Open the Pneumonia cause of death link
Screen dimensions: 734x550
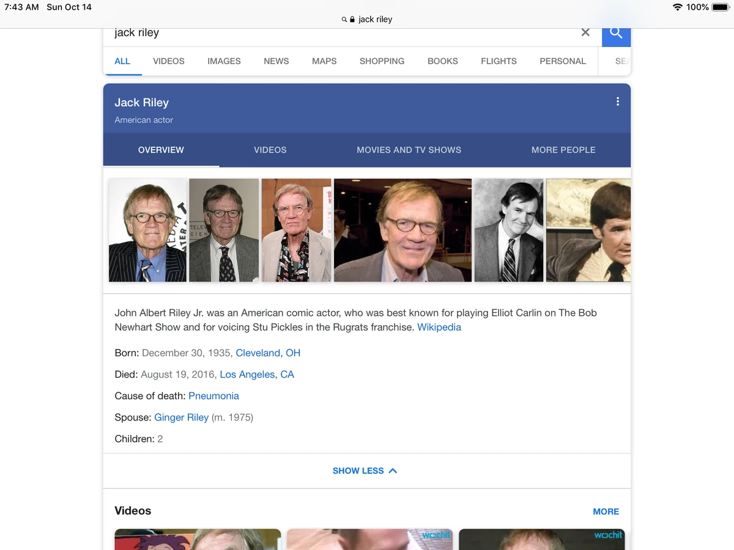tap(214, 395)
